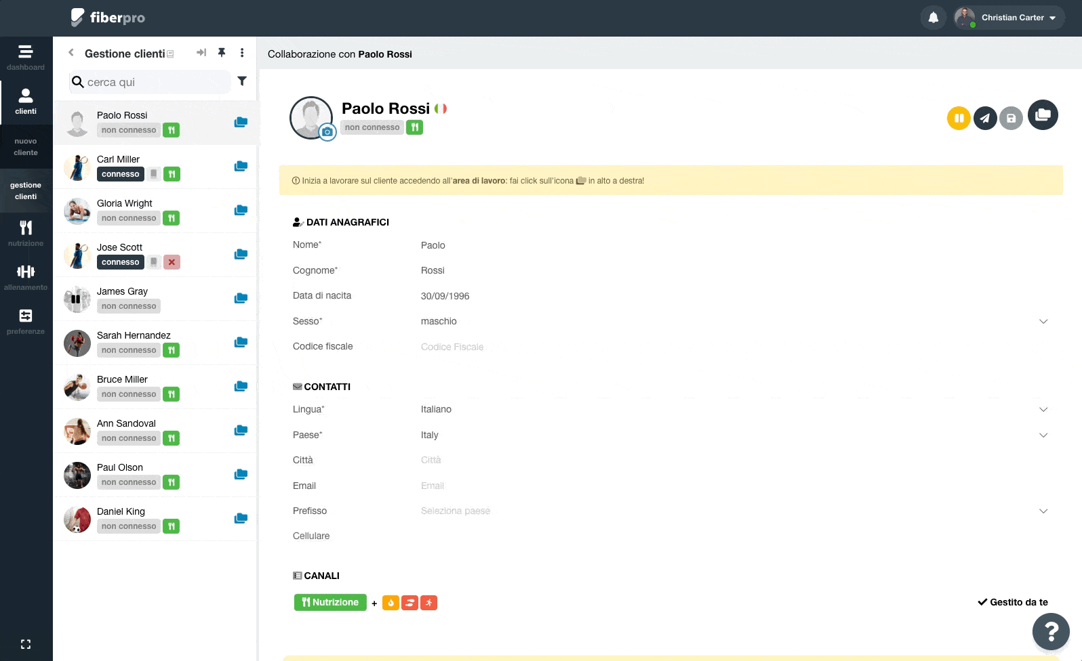This screenshot has width=1082, height=661.
Task: Edit the Nome field Paolo
Action: tap(734, 245)
